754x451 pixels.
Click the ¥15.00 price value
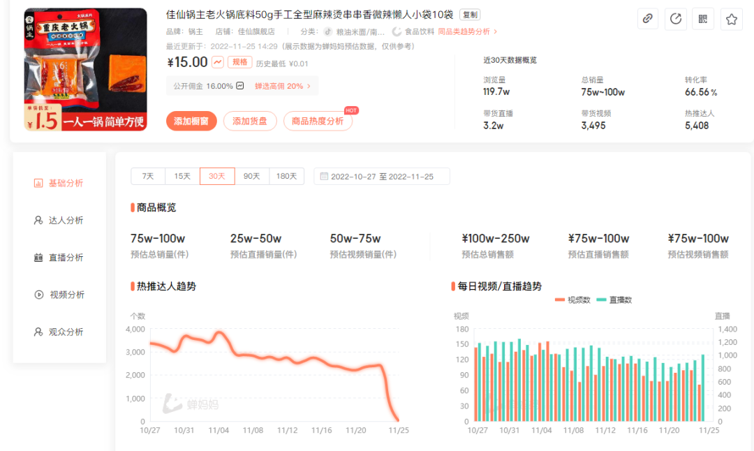coord(187,62)
